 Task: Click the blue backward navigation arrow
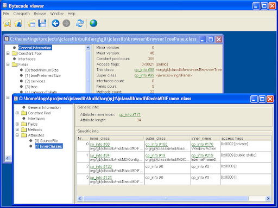click(x=55, y=23)
